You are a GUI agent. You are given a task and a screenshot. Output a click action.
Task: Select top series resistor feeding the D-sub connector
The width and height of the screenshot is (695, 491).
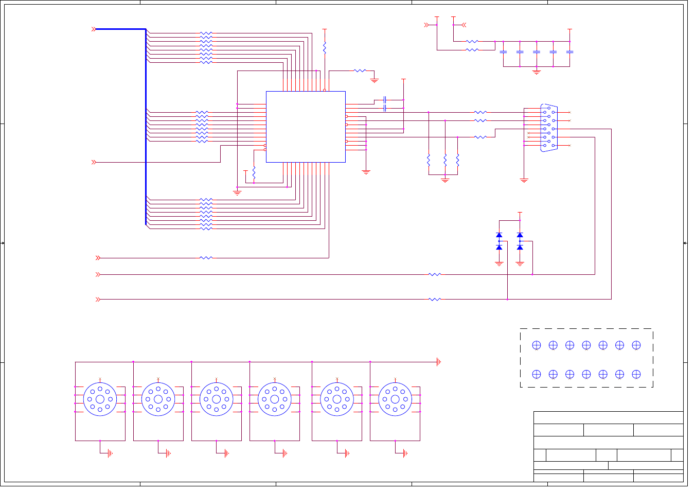coord(480,112)
